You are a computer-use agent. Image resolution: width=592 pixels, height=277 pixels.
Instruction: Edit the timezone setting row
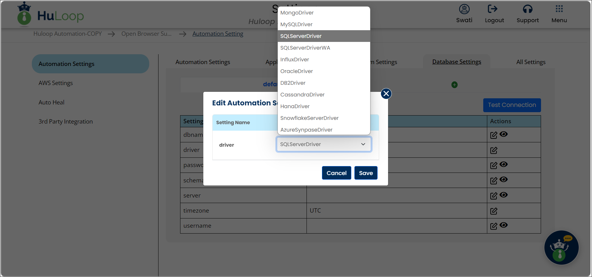tap(493, 211)
